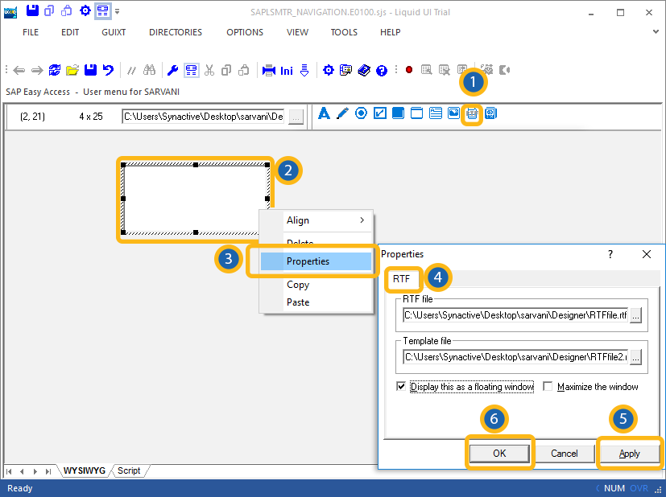Screen dimensions: 666x497
Task: Click OK in the Properties dialog
Action: click(x=499, y=454)
